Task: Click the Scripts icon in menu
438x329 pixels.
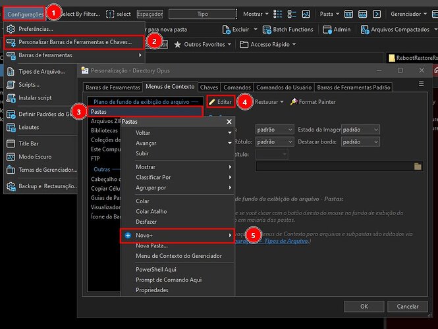Action: (11, 85)
